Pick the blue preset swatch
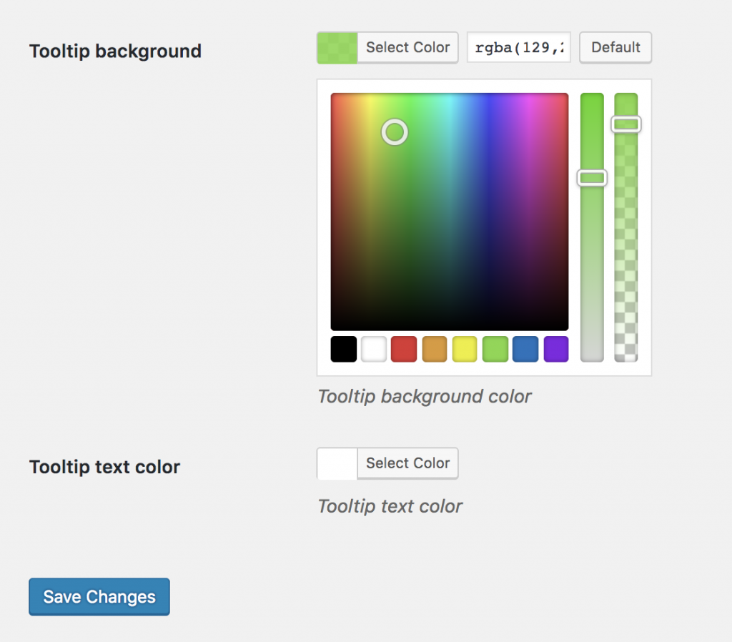 click(x=525, y=349)
